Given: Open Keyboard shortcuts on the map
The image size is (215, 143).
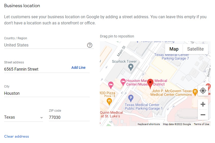Looking at the screenshot, I should (149, 124).
